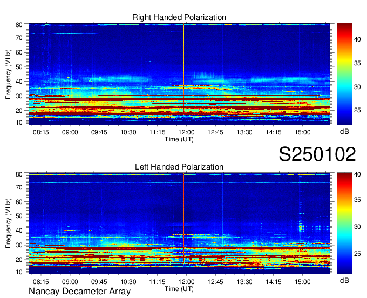Click the 'Left Handed Polarization' plot title
Screen dimensions: 367x298
click(x=179, y=167)
